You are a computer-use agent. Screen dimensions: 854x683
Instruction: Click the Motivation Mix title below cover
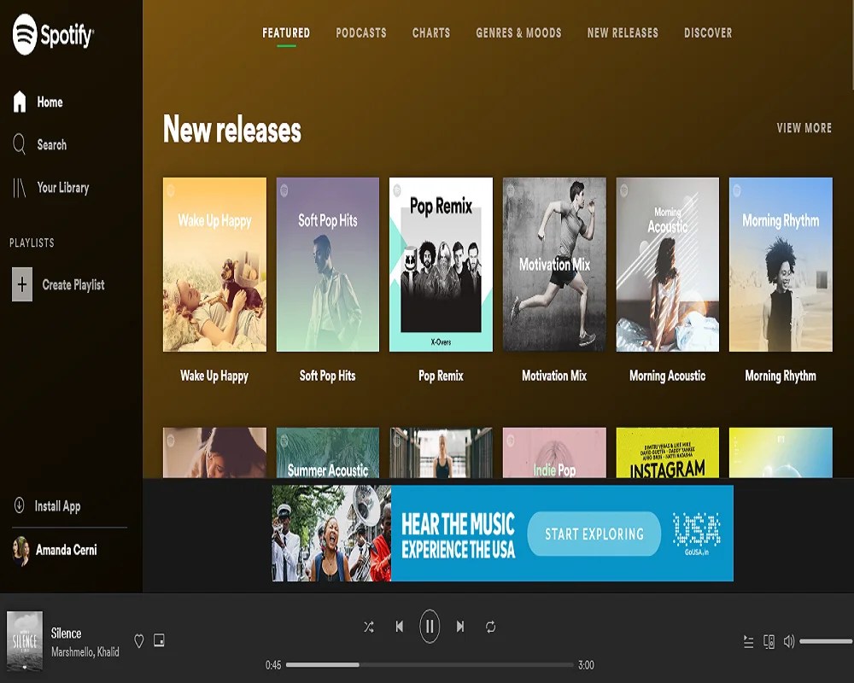pos(554,376)
